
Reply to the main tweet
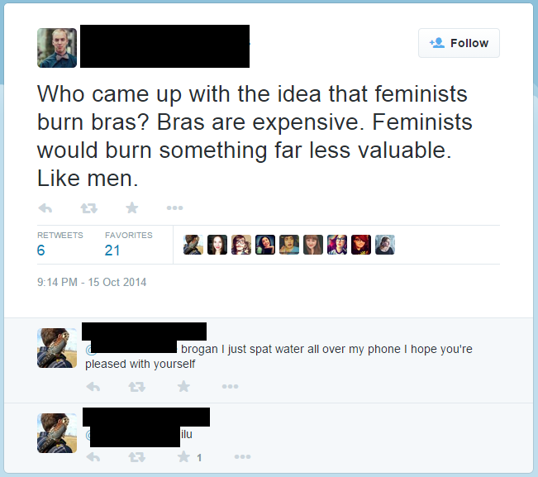click(45, 208)
